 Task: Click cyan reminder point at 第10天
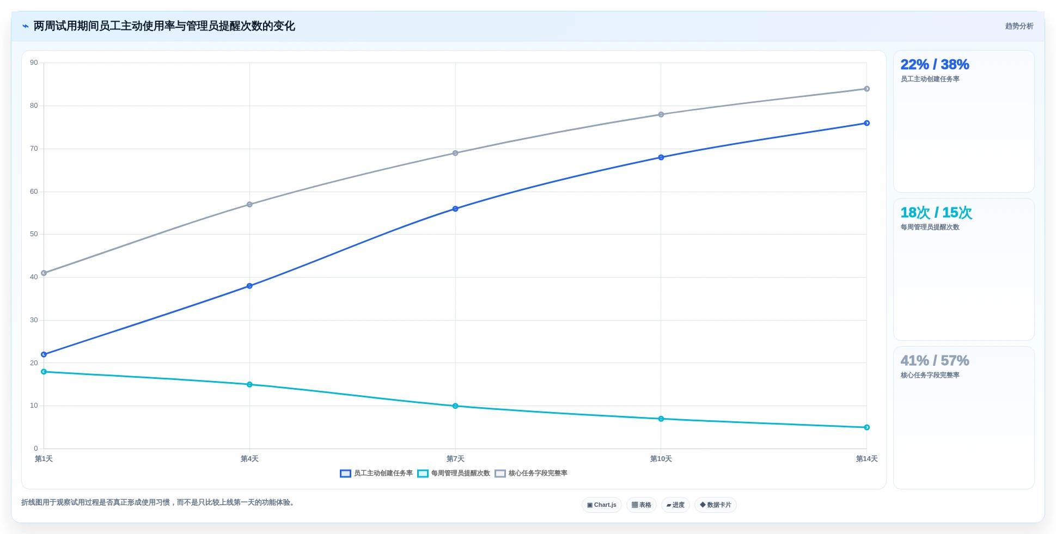point(661,419)
